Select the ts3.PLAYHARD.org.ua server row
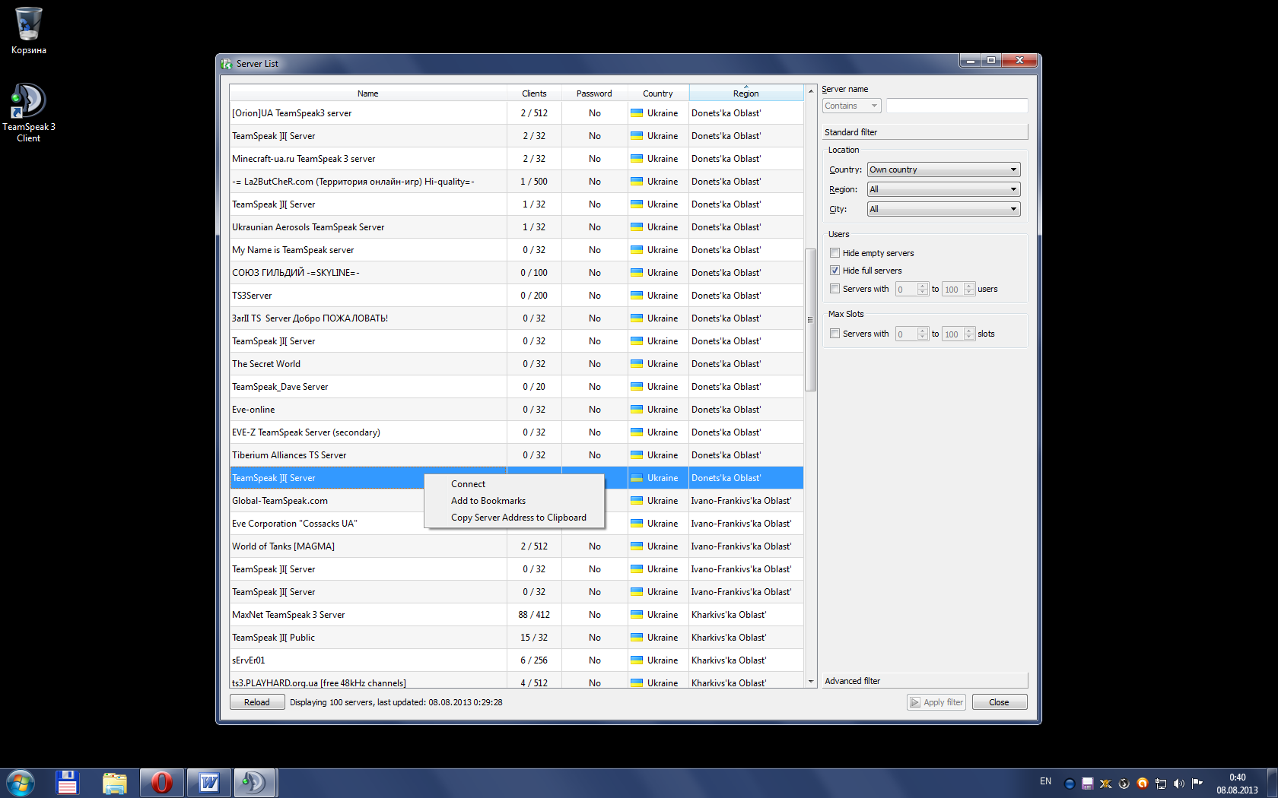This screenshot has width=1278, height=798. 517,681
